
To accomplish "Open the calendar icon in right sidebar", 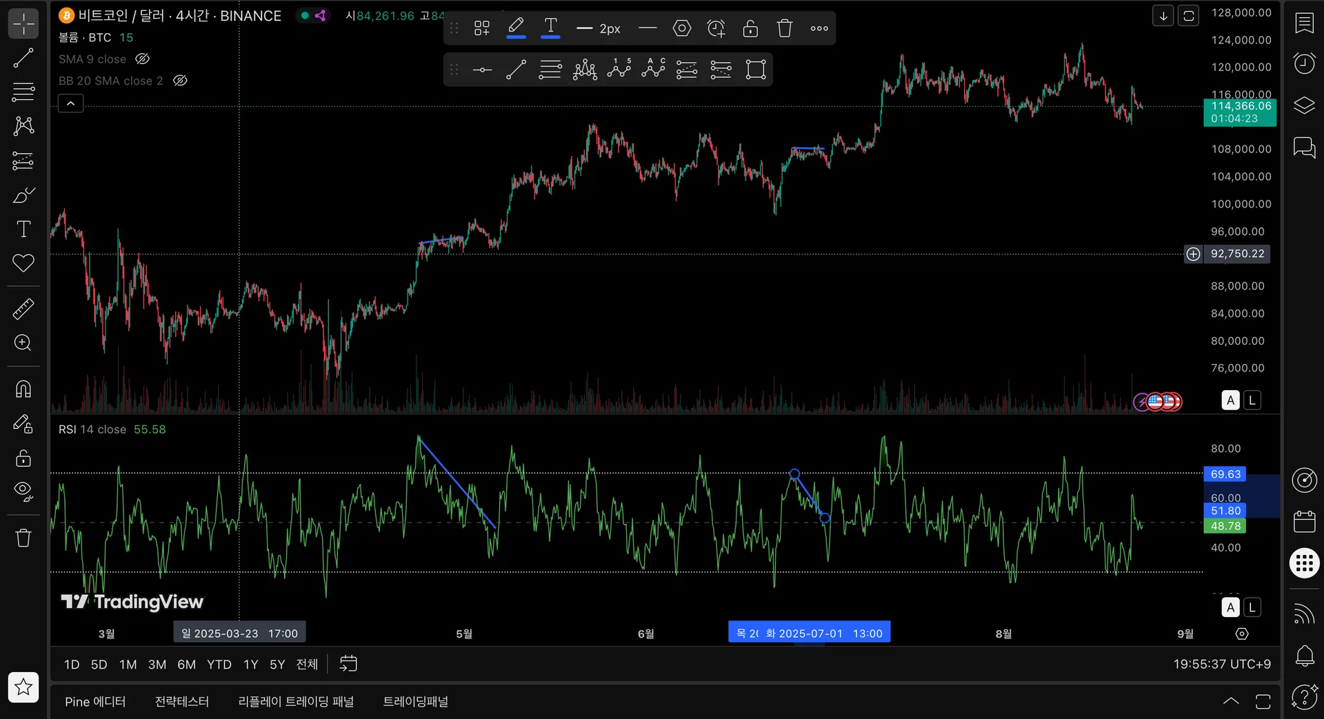I will (1304, 522).
